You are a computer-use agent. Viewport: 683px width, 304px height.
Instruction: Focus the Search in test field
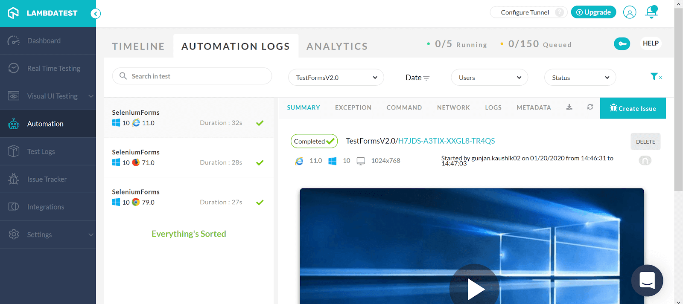pyautogui.click(x=192, y=76)
